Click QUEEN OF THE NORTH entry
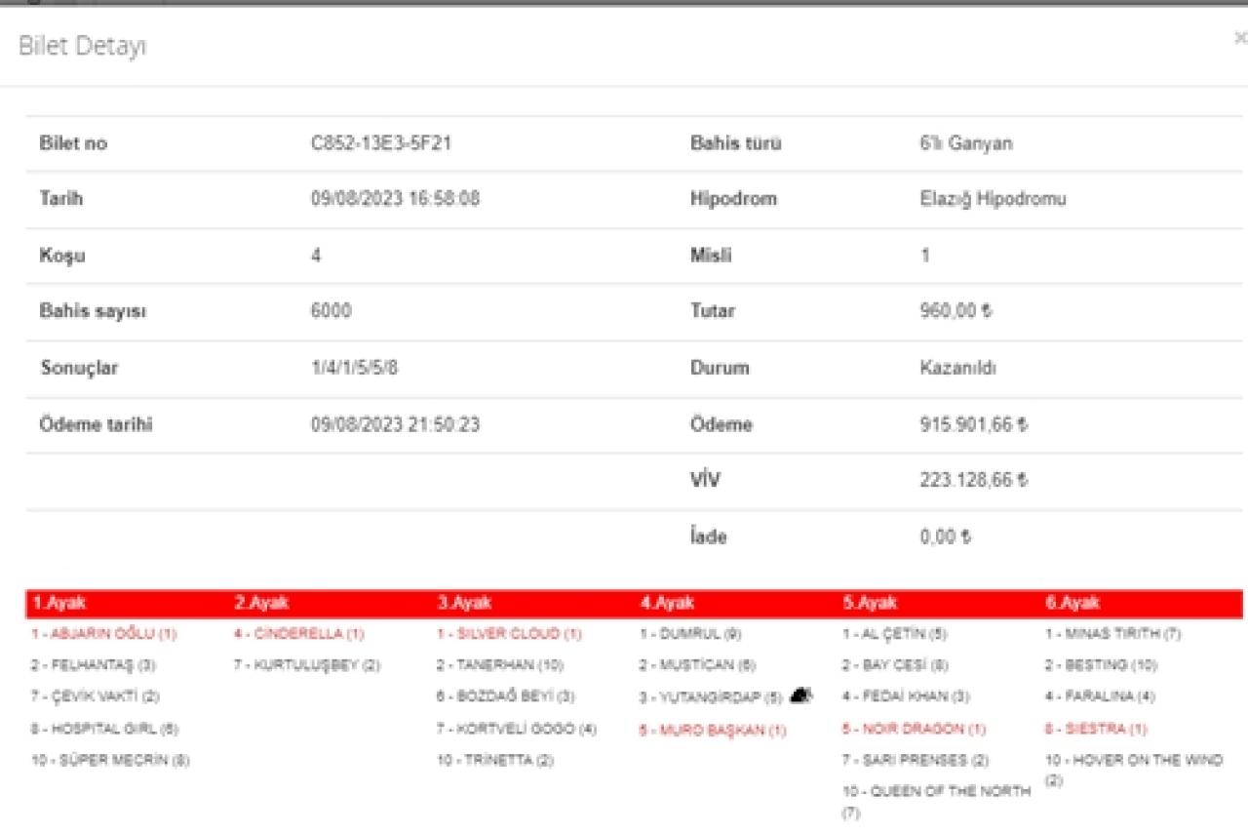 pyautogui.click(x=936, y=792)
